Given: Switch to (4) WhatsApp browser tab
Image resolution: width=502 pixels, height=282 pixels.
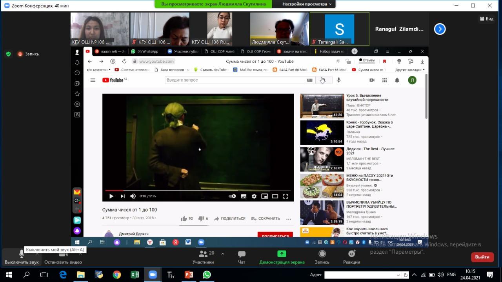Looking at the screenshot, I should tap(145, 51).
